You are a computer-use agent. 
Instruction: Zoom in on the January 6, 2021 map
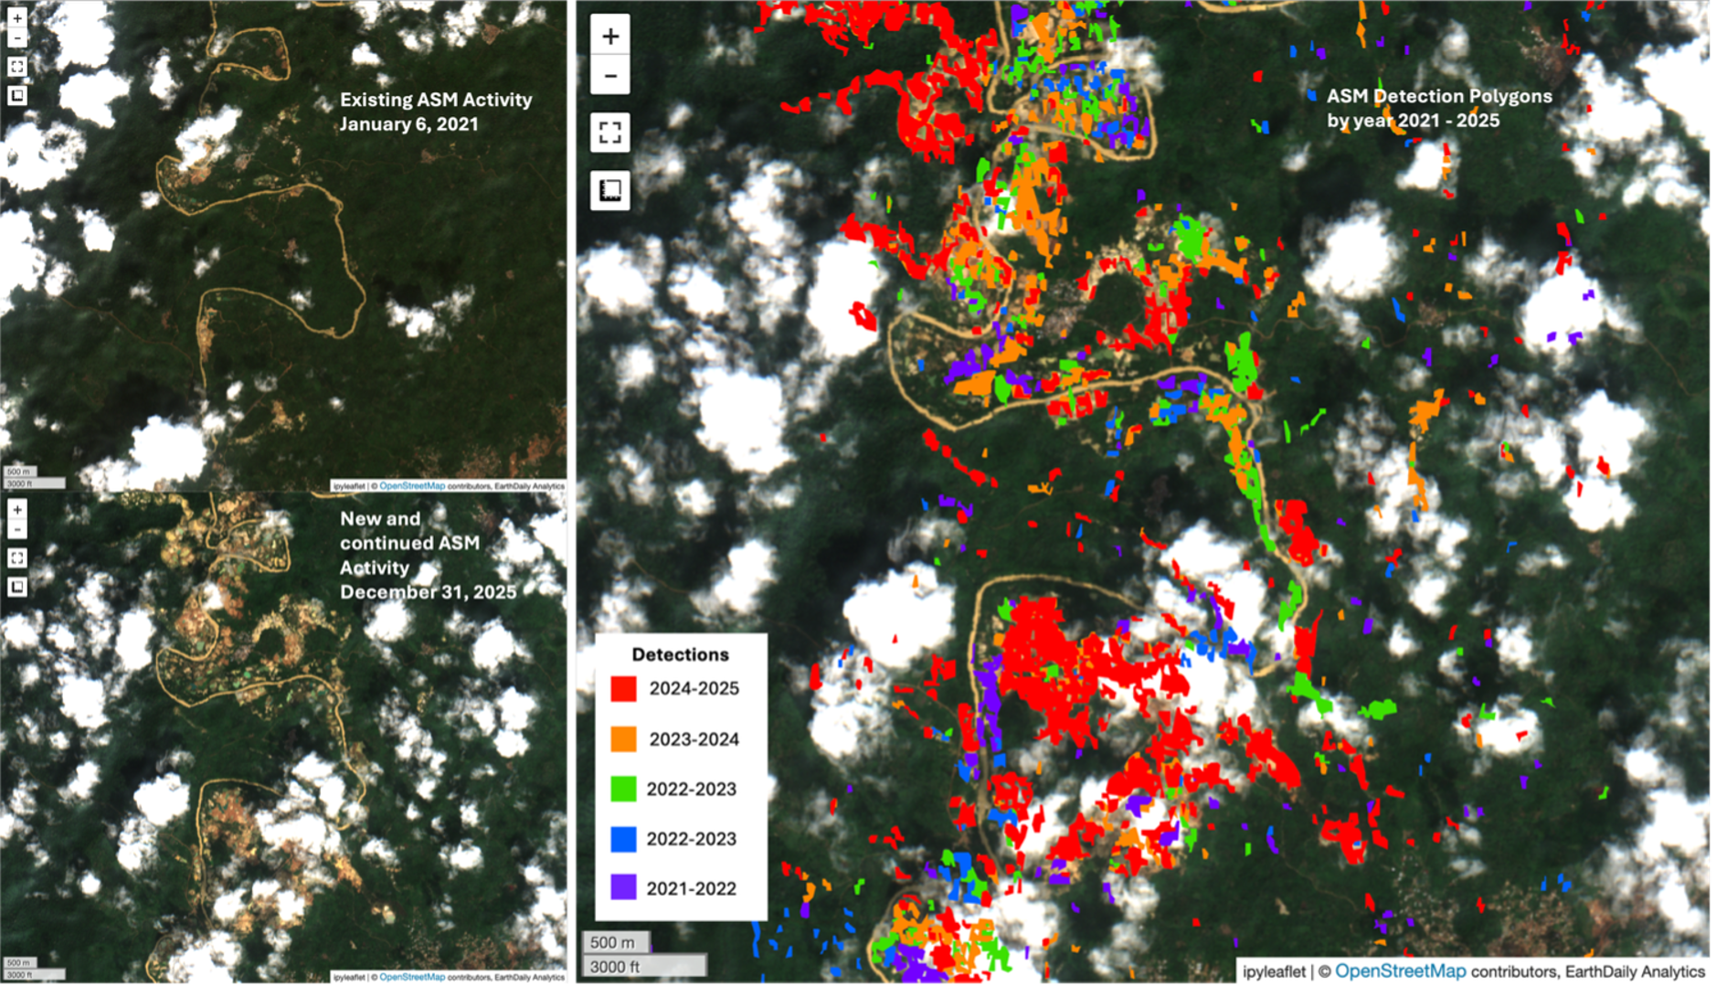coord(17,18)
